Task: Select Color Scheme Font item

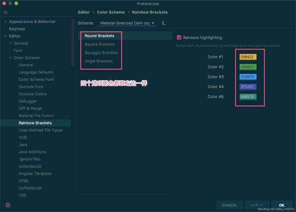Action: (36, 79)
